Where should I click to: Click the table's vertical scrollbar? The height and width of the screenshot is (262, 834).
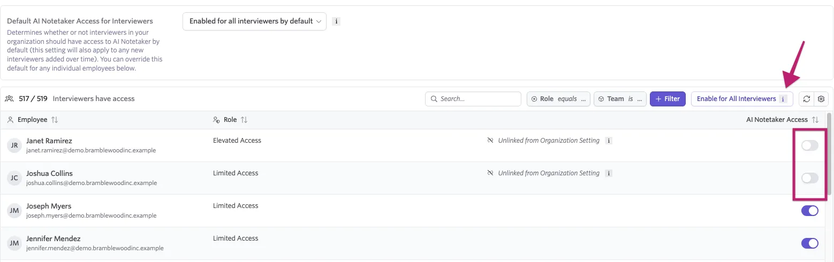[830, 155]
